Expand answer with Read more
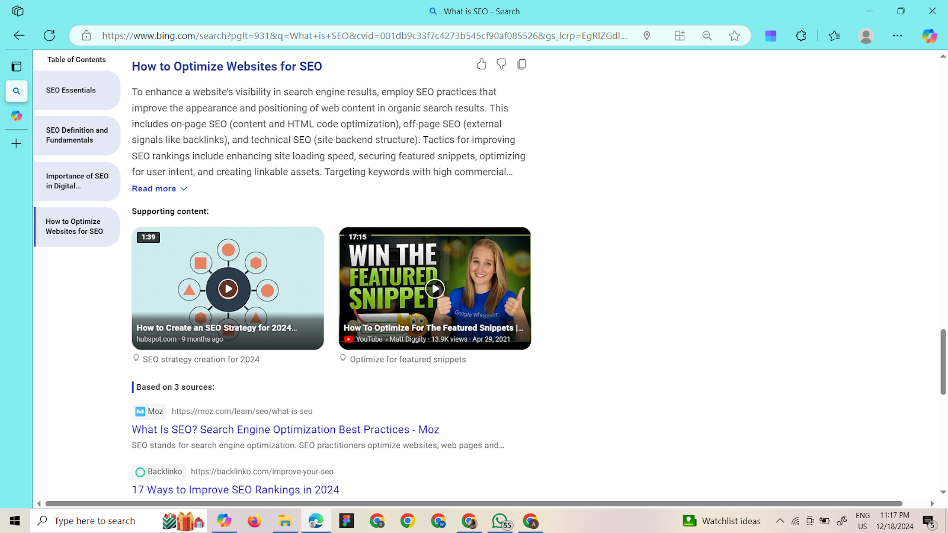The width and height of the screenshot is (948, 533). tap(159, 188)
